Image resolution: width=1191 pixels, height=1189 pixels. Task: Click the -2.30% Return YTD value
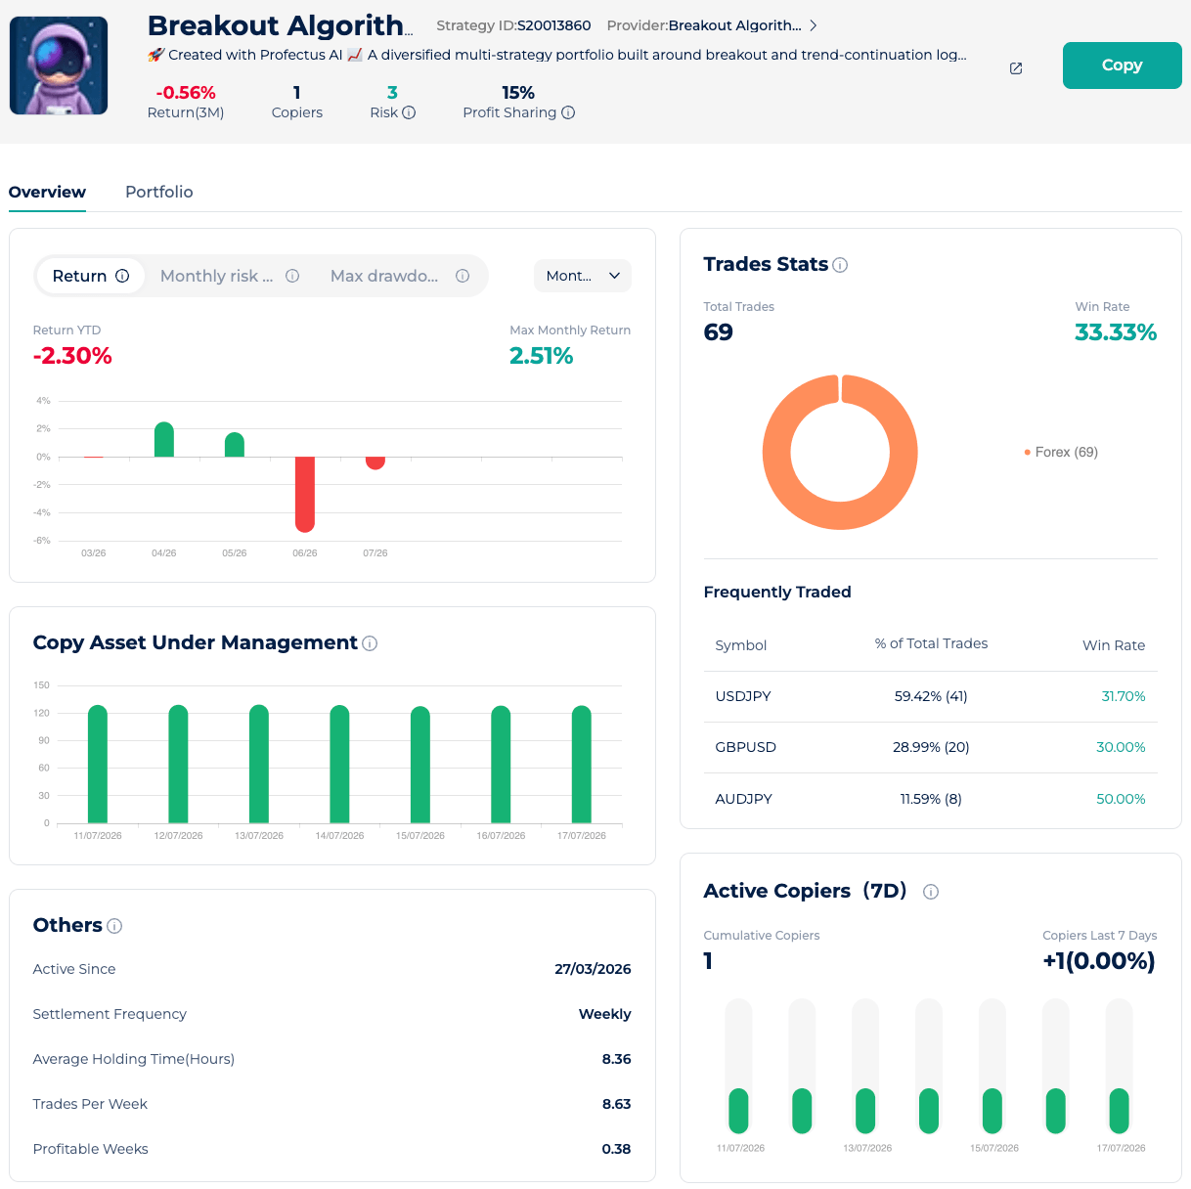(72, 356)
